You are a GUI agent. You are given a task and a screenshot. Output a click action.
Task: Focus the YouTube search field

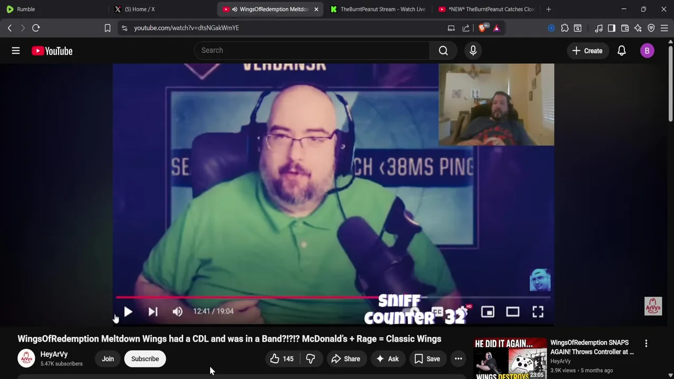(312, 51)
